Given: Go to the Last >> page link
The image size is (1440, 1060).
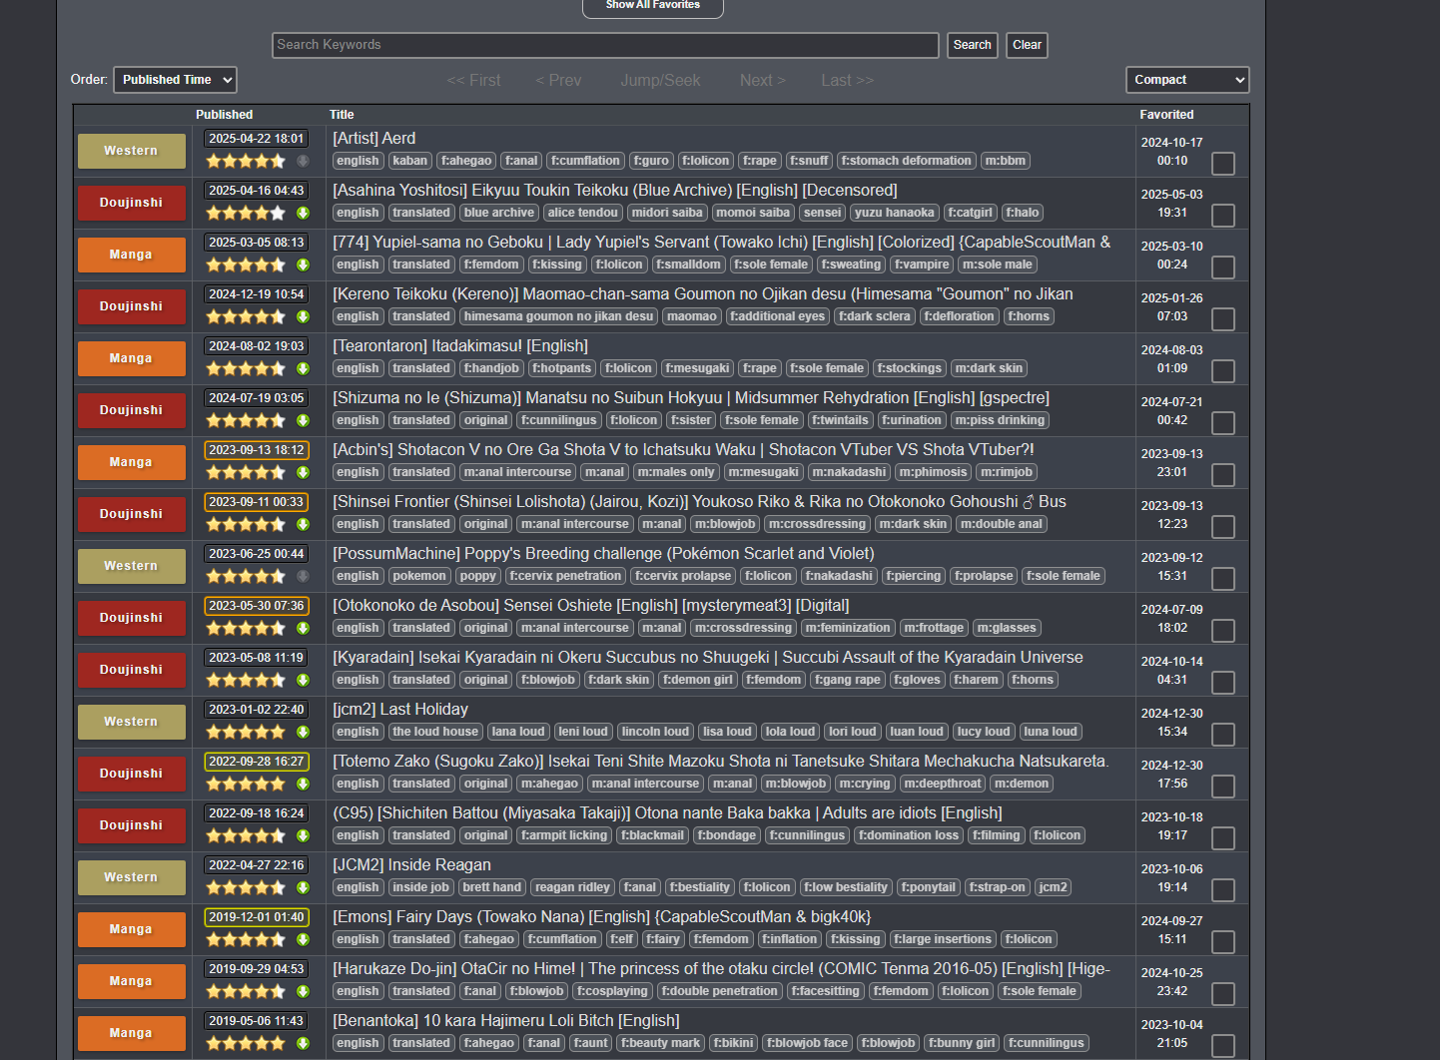Looking at the screenshot, I should pos(848,81).
